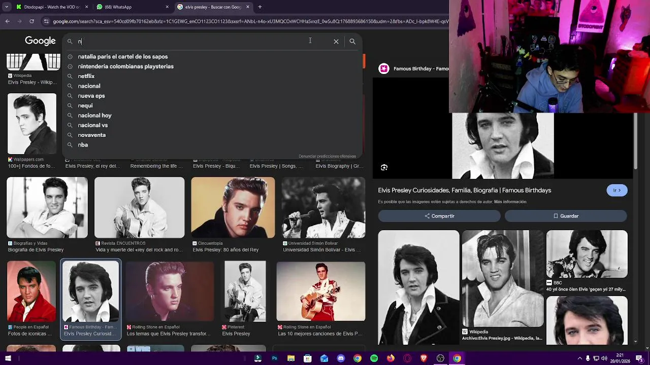The width and height of the screenshot is (650, 365).
Task: Open the Wallpapers.com Elvis thumbnail
Action: click(x=32, y=124)
